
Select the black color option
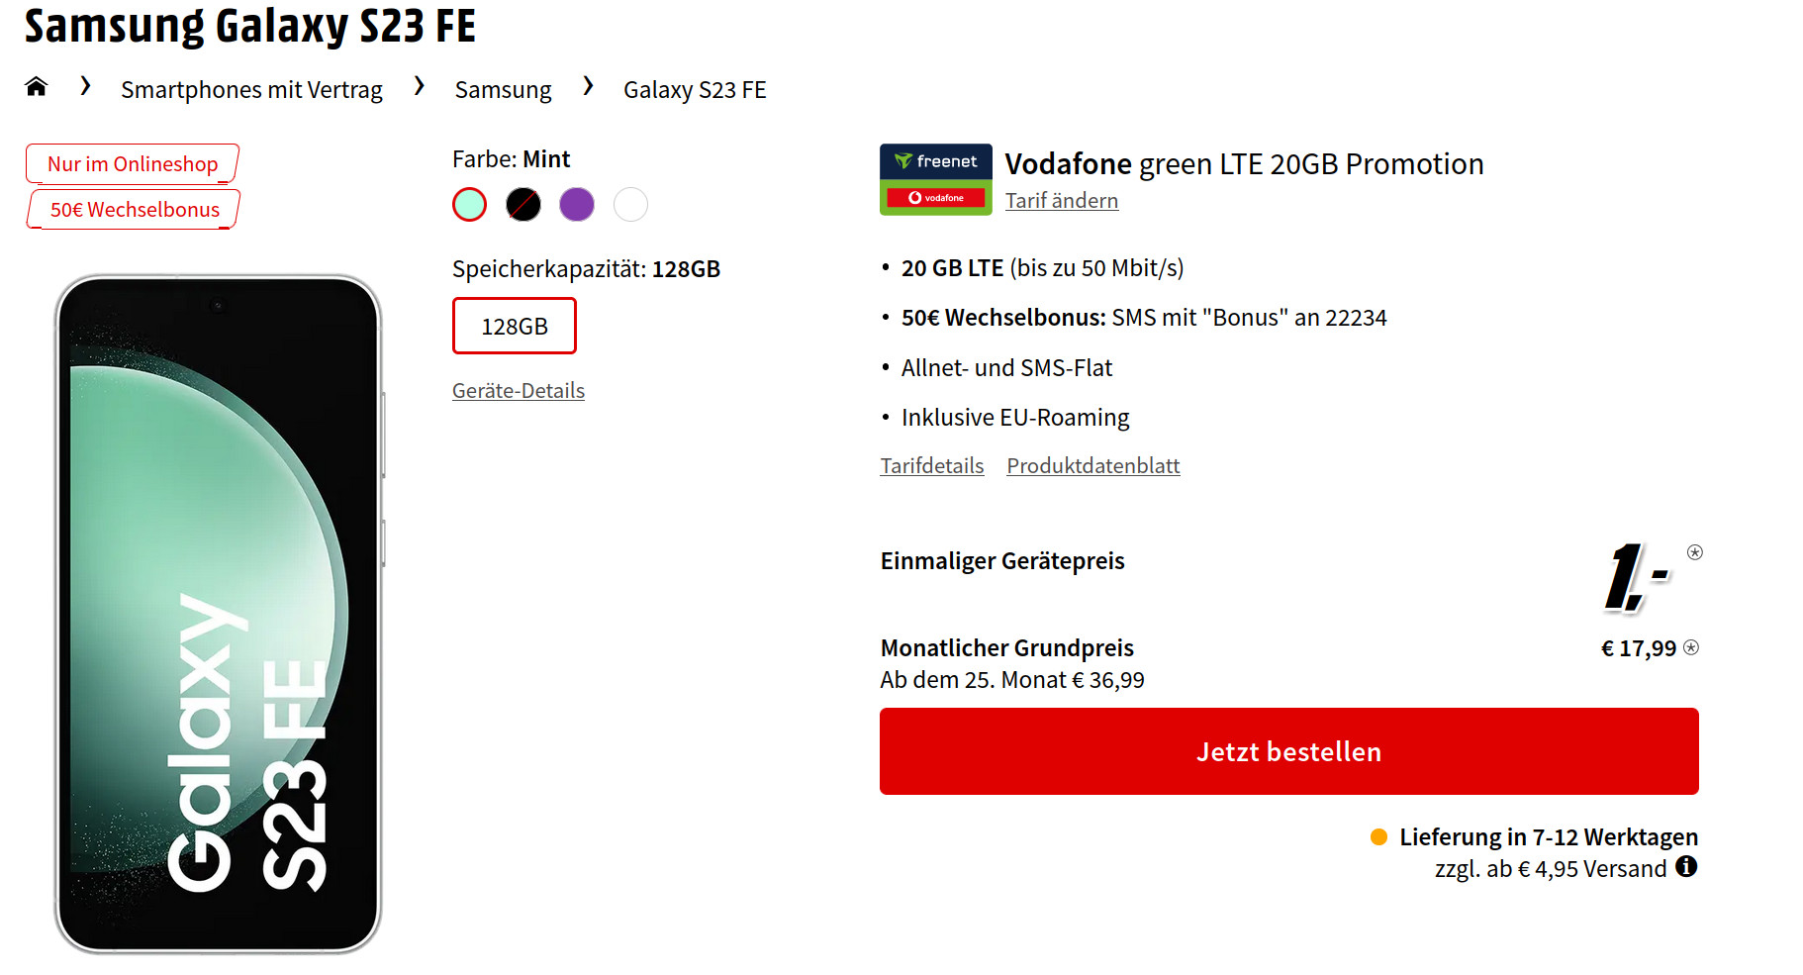click(522, 204)
